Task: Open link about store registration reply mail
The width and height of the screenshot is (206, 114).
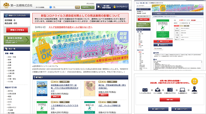Action: click(70, 27)
